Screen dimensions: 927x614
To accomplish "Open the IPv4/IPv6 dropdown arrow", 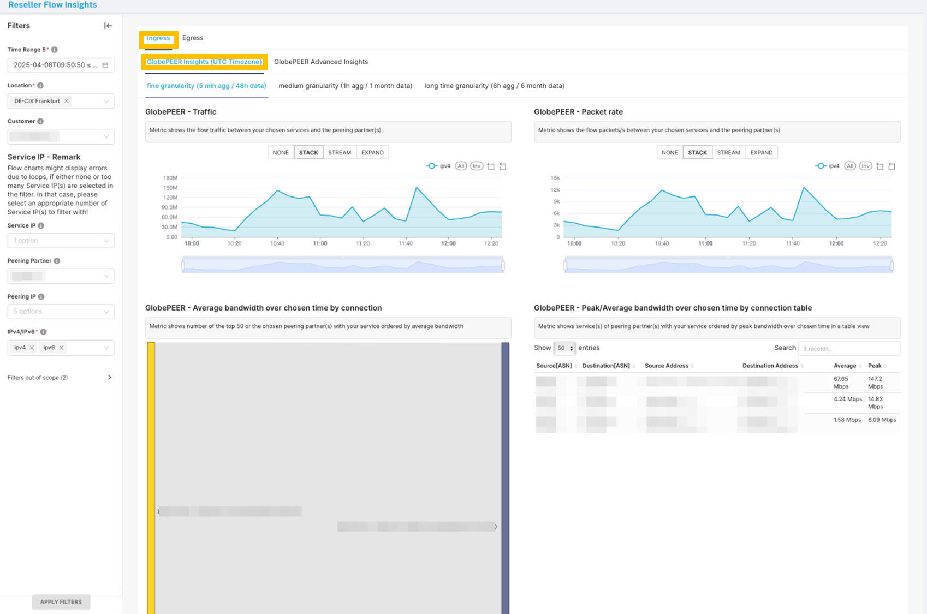I will (106, 348).
